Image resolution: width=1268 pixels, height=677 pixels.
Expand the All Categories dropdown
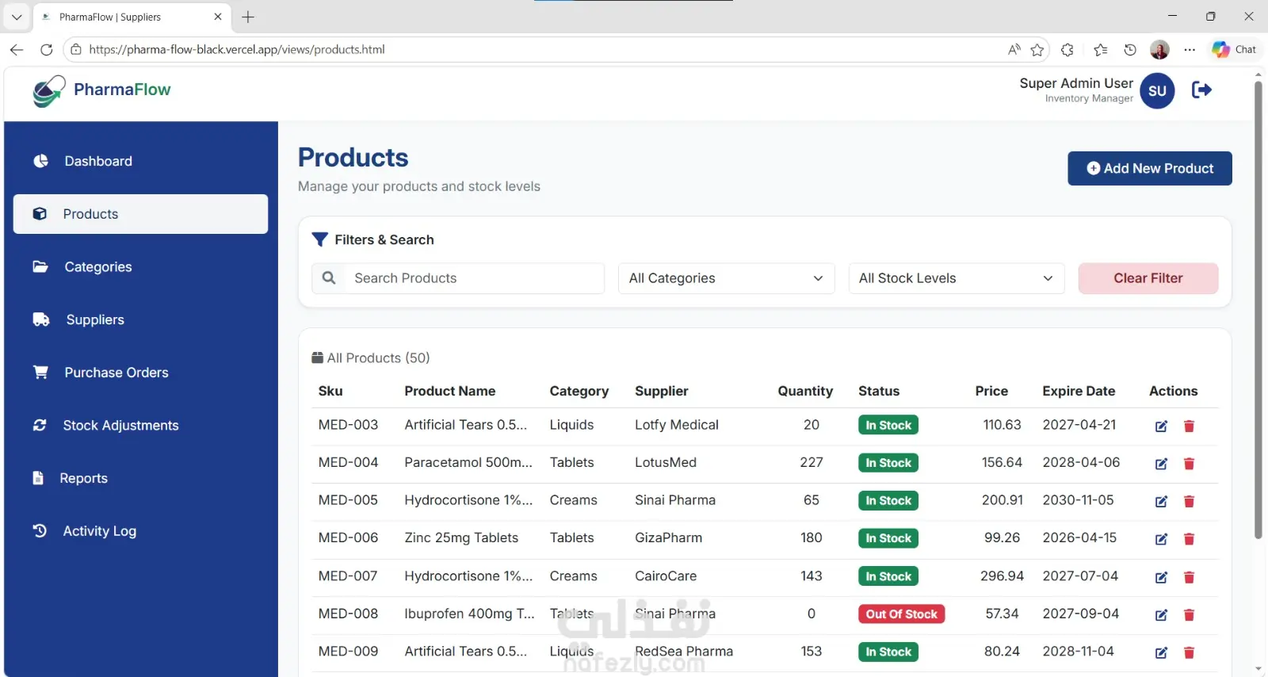(726, 278)
